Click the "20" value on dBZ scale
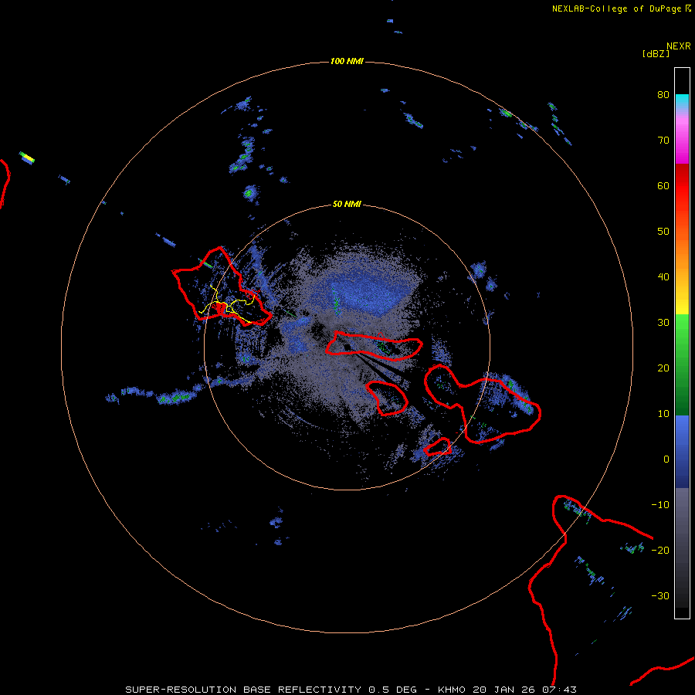695x695 pixels. click(x=663, y=368)
